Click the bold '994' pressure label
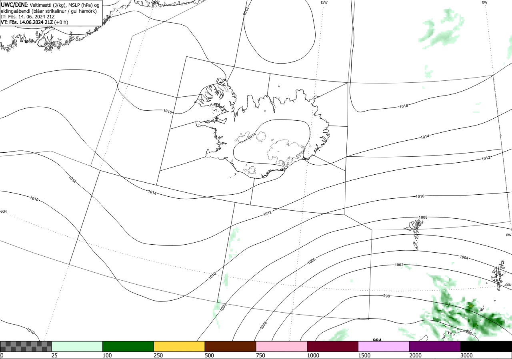 (377, 340)
